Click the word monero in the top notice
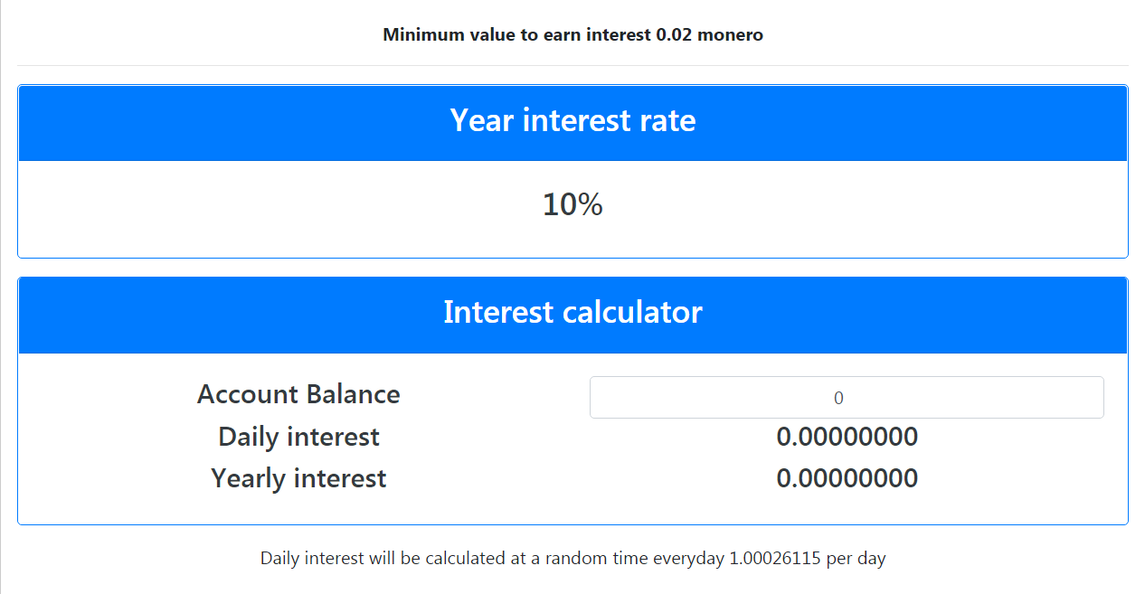1145x594 pixels. 731,35
